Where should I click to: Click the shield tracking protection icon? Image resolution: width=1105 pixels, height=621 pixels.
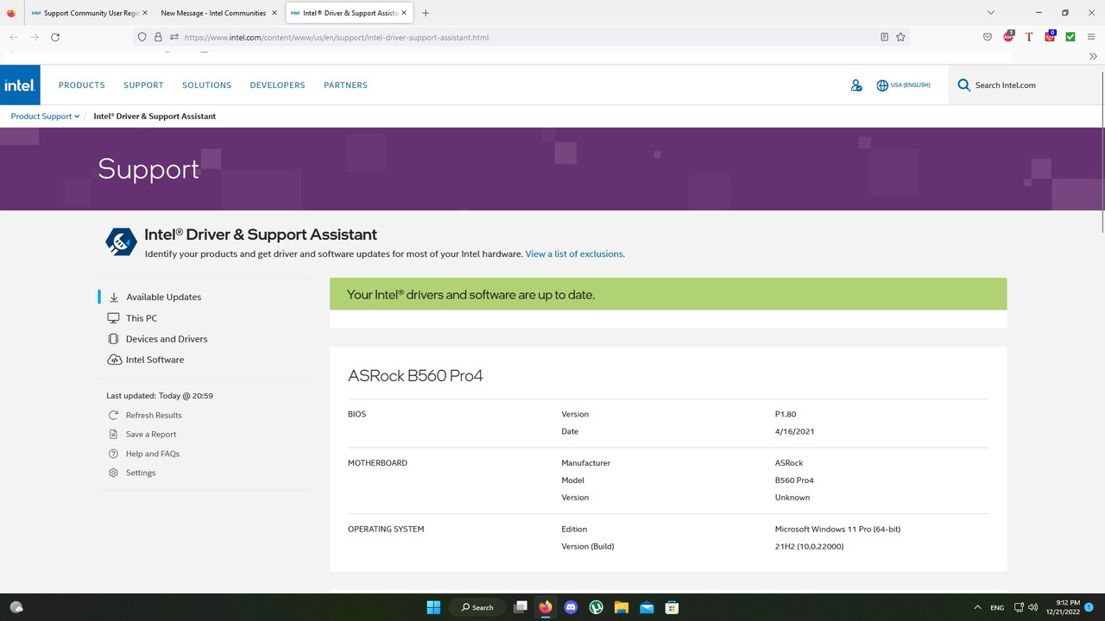142,37
